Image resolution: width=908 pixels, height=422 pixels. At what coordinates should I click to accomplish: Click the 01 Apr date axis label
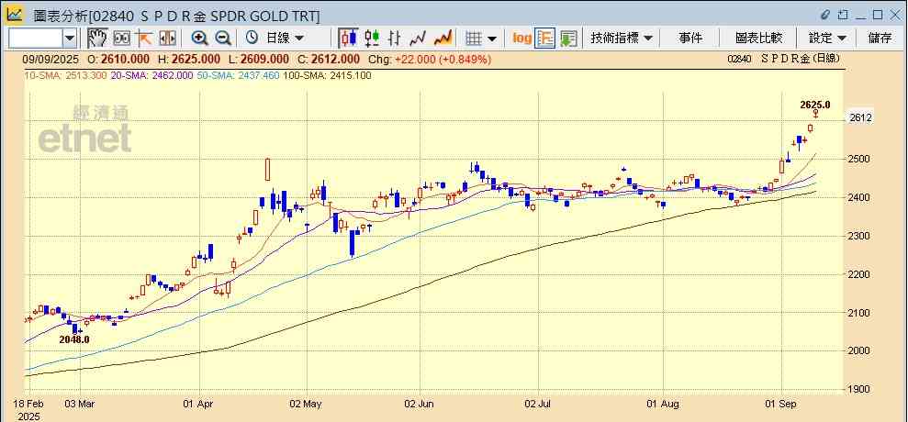(198, 404)
